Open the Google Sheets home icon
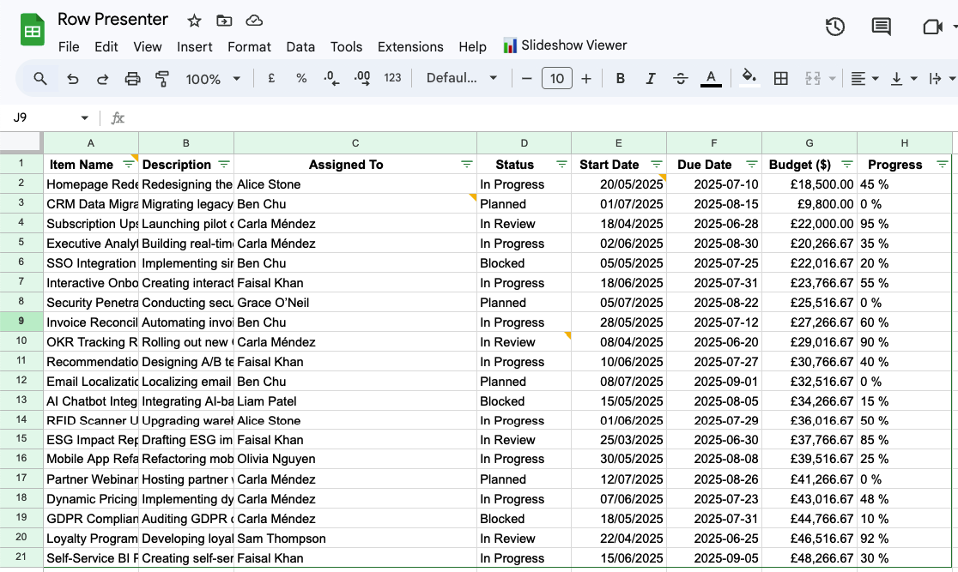This screenshot has height=572, width=958. tap(33, 30)
